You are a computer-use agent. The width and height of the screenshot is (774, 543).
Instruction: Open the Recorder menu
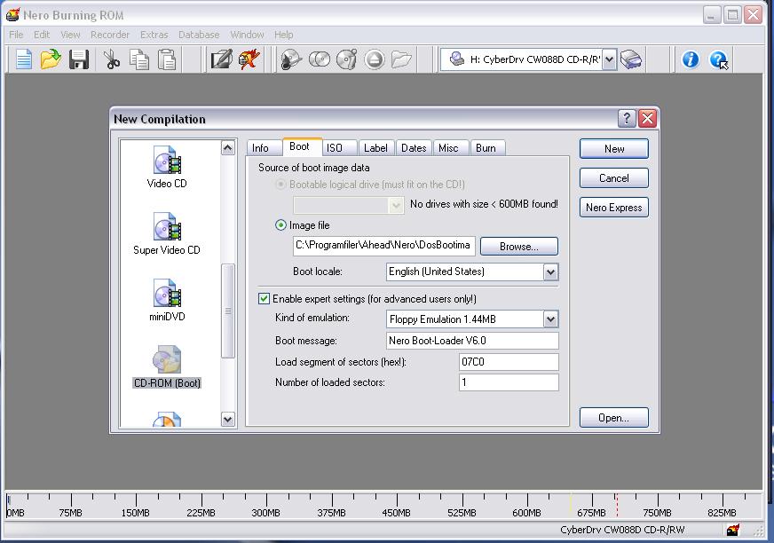(x=109, y=35)
